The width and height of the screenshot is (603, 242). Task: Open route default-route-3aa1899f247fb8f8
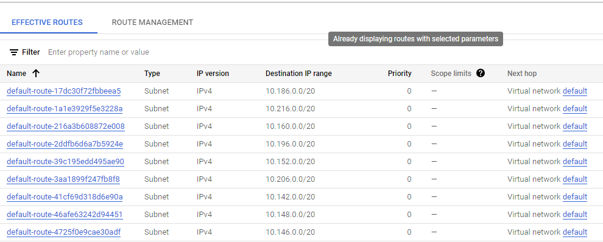pos(63,179)
